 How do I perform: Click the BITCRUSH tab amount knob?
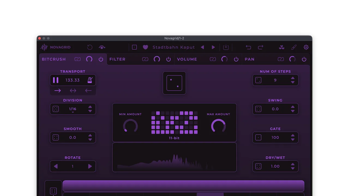tap(89, 59)
